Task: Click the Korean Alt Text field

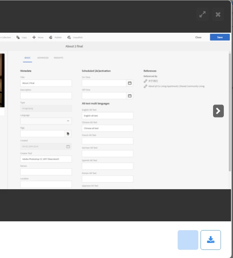Action: tap(108, 179)
